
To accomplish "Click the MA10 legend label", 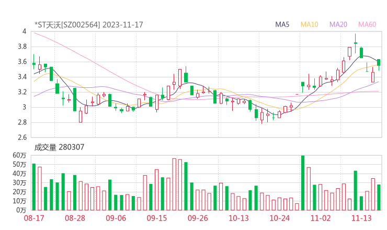I will (x=309, y=25).
